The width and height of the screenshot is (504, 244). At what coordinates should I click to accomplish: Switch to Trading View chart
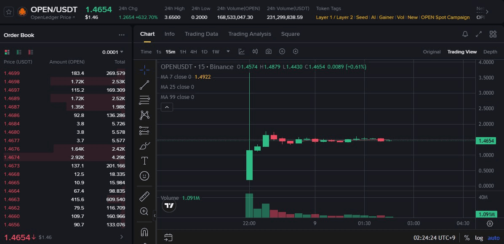(x=462, y=52)
